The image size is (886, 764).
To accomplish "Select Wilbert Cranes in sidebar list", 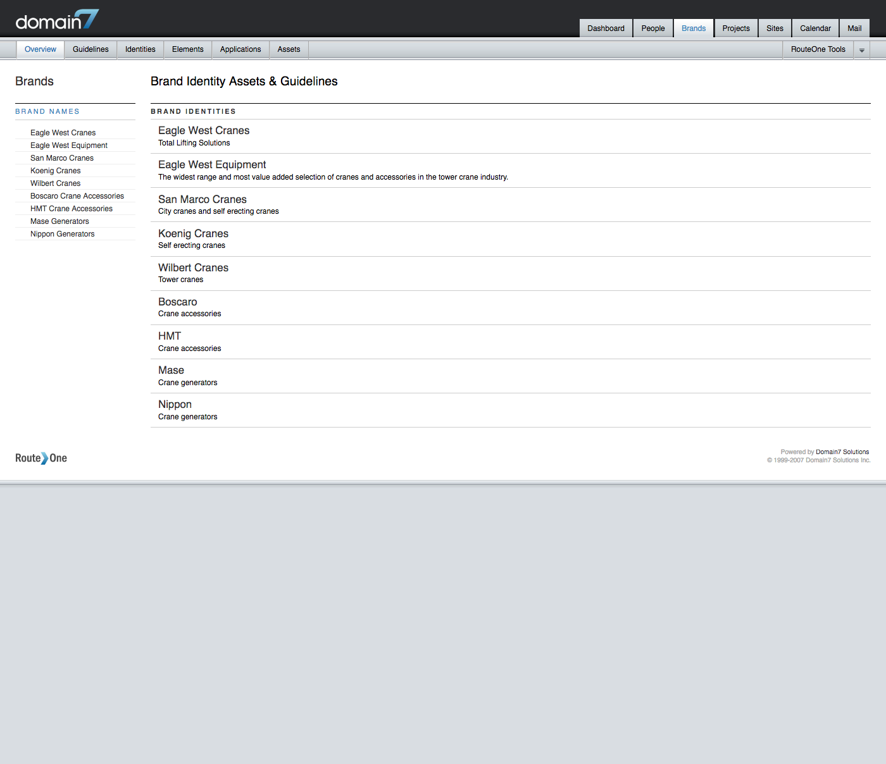I will [56, 183].
